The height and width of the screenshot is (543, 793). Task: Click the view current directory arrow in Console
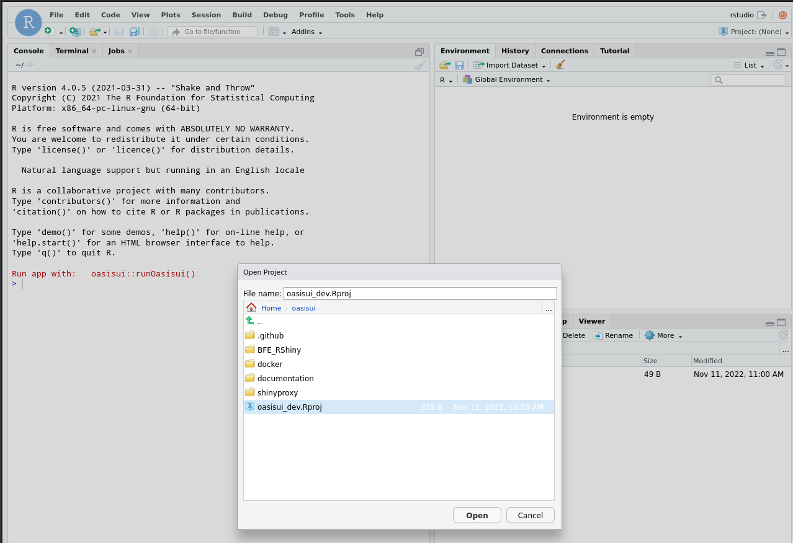point(29,64)
